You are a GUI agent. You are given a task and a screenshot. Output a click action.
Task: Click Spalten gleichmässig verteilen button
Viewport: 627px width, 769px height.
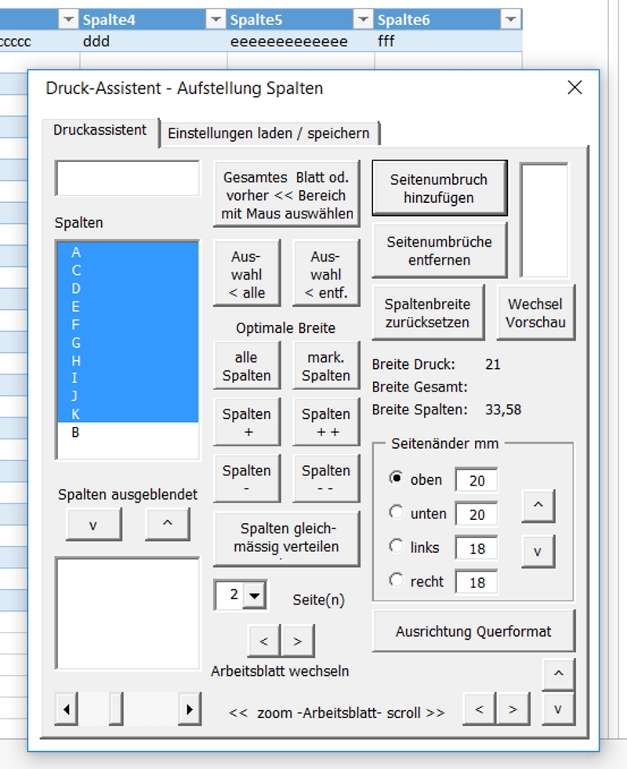[286, 537]
